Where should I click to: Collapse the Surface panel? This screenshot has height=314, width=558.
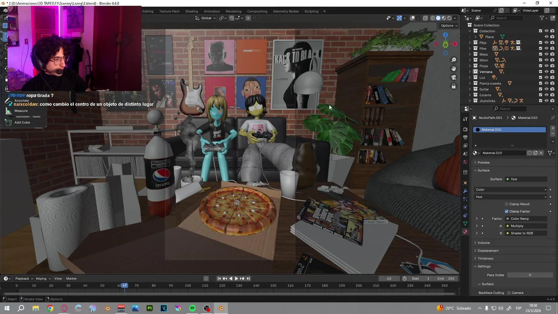(x=483, y=171)
